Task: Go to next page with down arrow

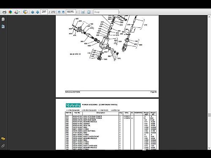Action: point(38,12)
